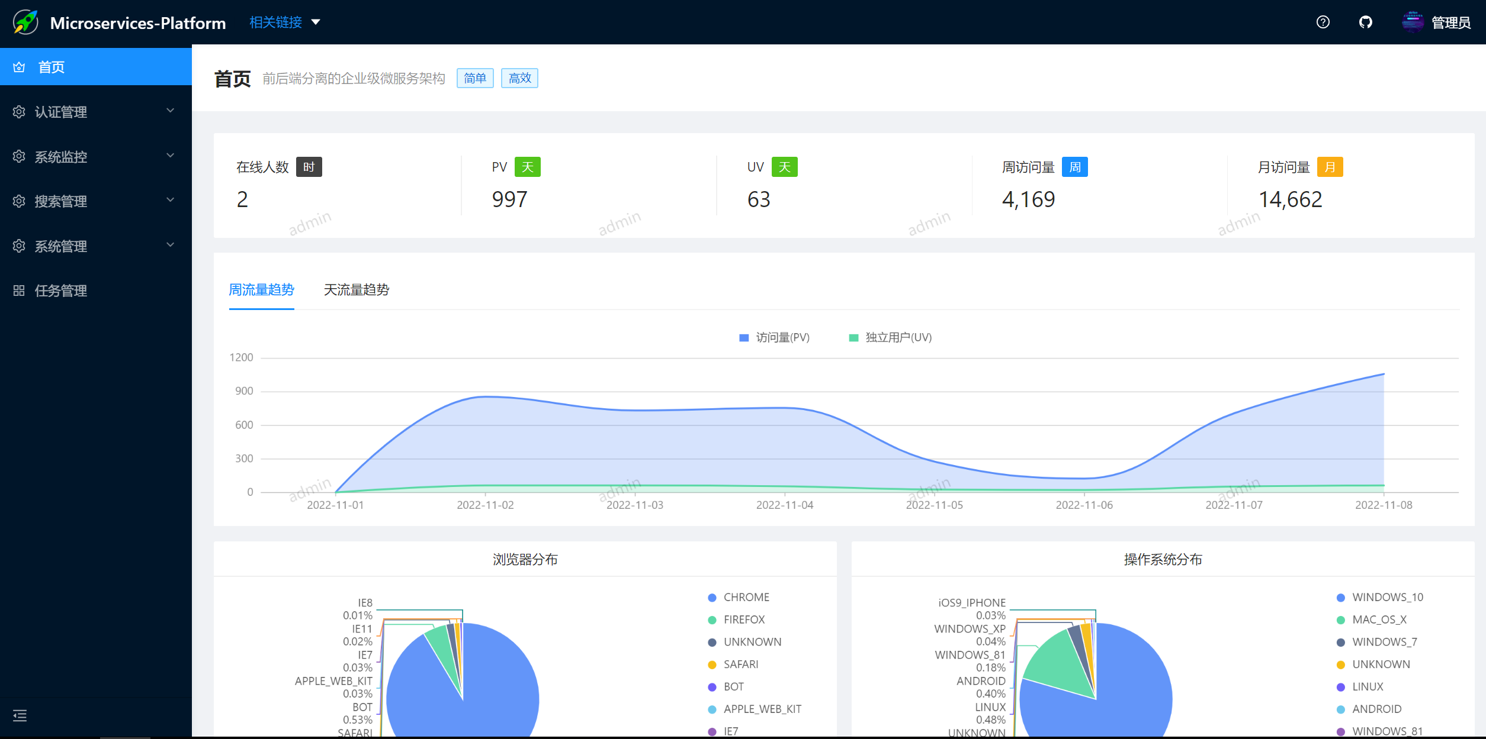Click the Microservices-Platform title
The height and width of the screenshot is (739, 1486).
coord(137,23)
